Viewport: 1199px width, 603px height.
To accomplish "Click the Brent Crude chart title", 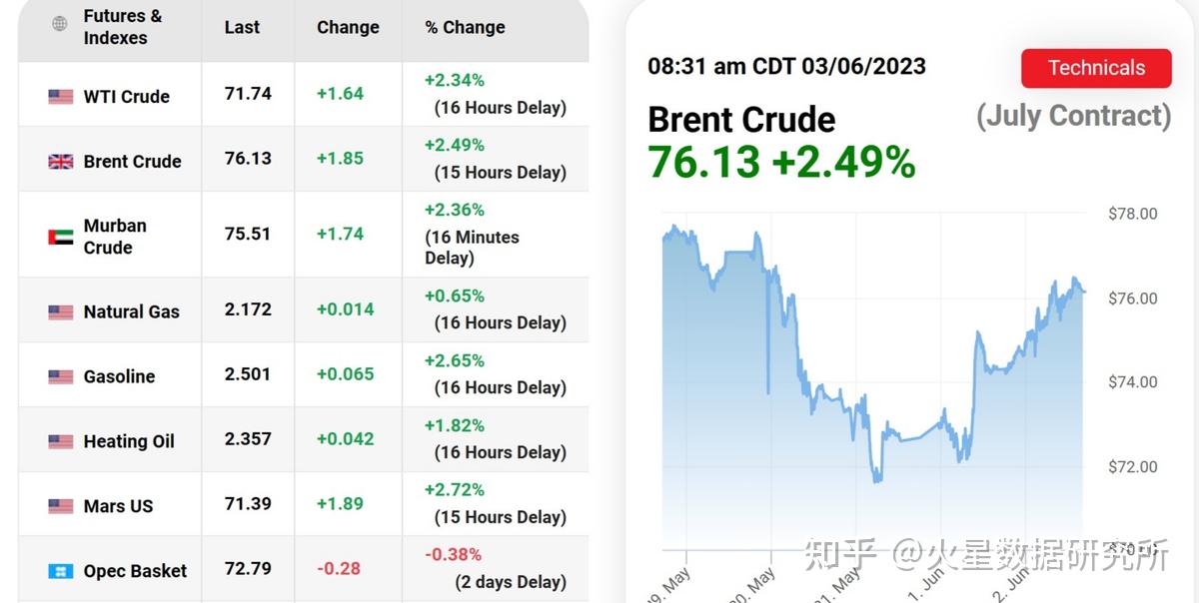I will [x=741, y=120].
